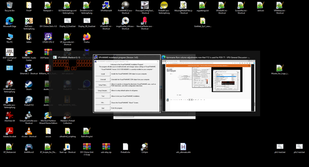Viewport: 309px width, 167px height.
Task: Launch IrfanView 64 from the desktop
Action: coord(10,115)
